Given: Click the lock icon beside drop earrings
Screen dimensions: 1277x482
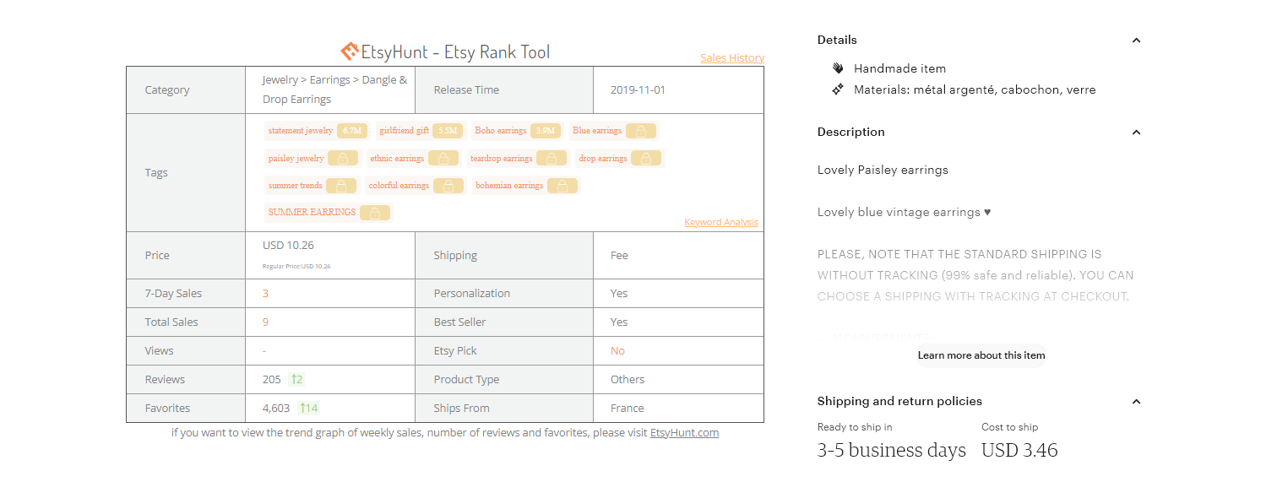Looking at the screenshot, I should [646, 159].
